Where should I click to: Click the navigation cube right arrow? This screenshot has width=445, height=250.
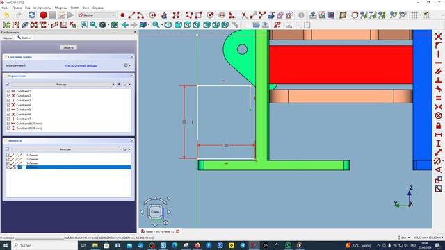click(x=169, y=211)
